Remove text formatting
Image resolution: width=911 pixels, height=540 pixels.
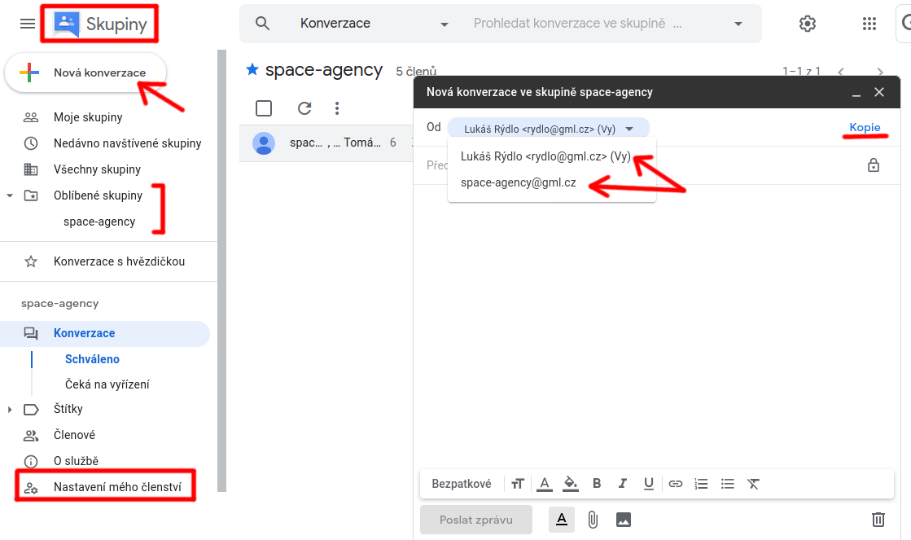pos(754,484)
